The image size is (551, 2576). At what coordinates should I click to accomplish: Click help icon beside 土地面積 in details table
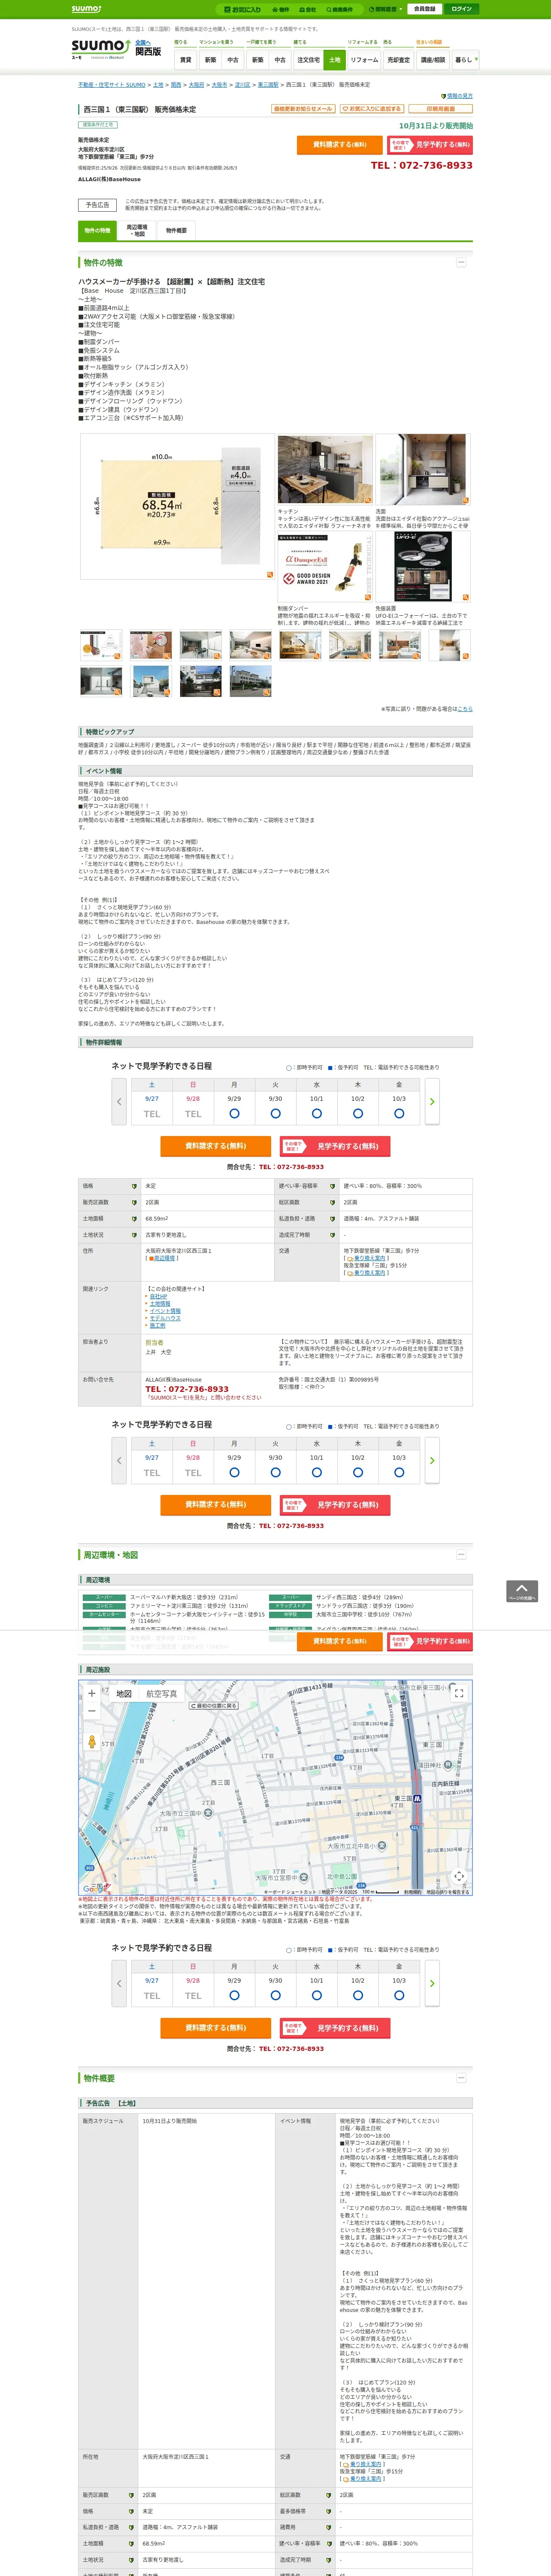134,1219
